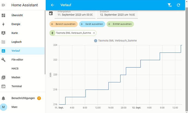Open Bereich auswählen picker
Image resolution: width=188 pixels, height=113 pixels.
(x=63, y=24)
